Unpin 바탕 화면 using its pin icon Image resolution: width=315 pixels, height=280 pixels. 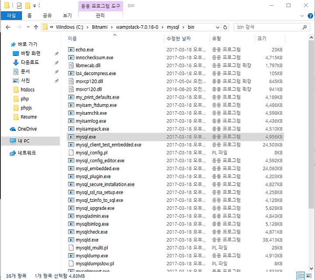tap(56, 54)
